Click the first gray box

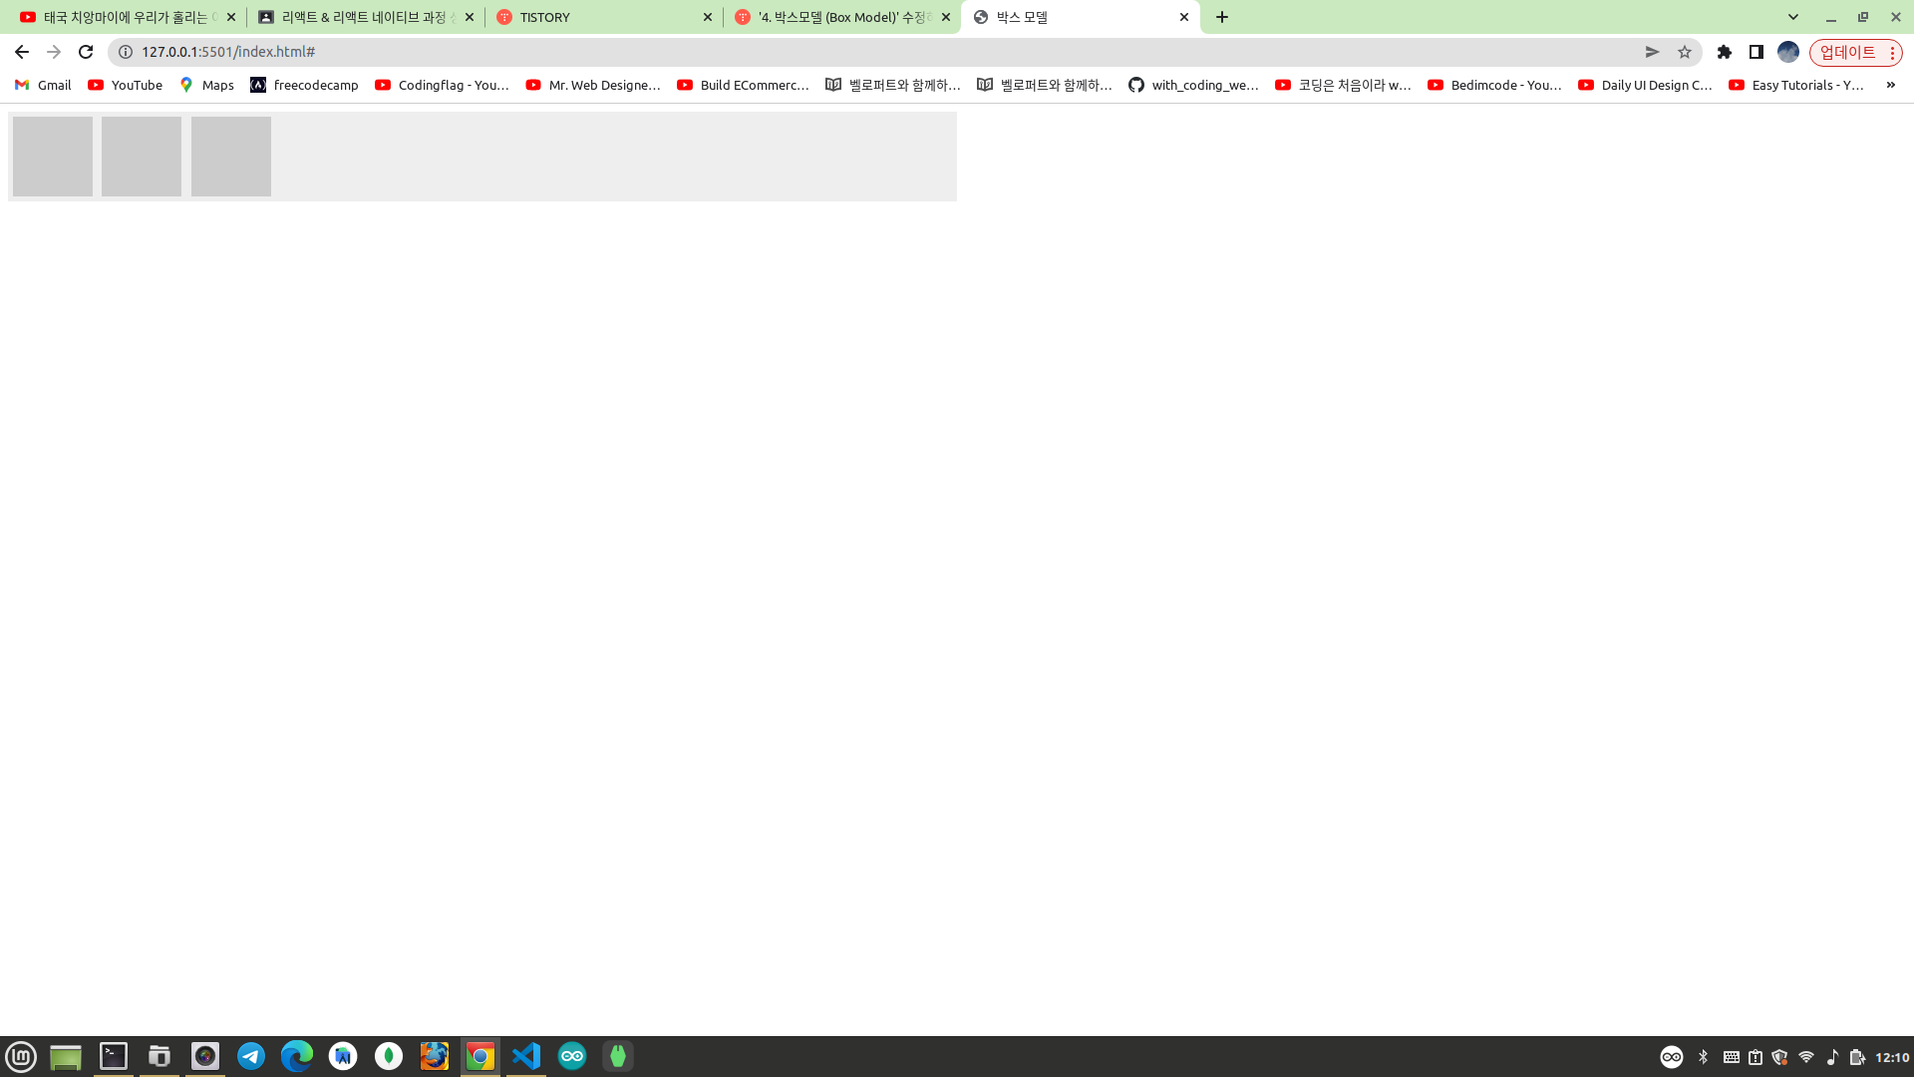pyautogui.click(x=53, y=157)
